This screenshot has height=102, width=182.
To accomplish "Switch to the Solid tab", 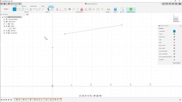I will (16, 6).
